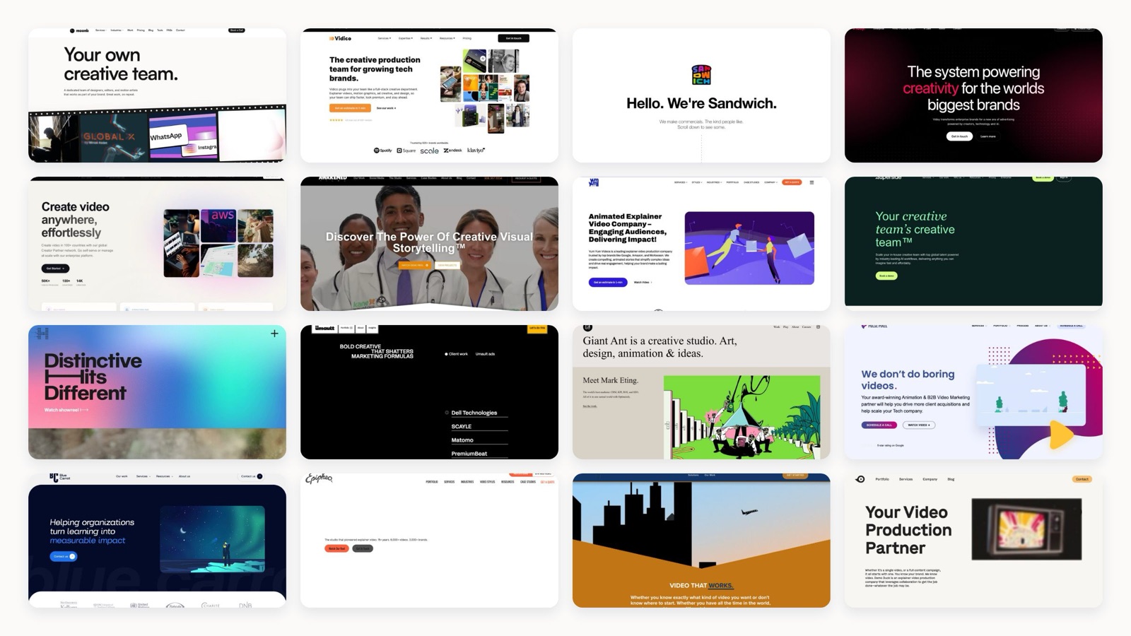Click the Klaviyo brand logo
1131x636 pixels.
(476, 151)
